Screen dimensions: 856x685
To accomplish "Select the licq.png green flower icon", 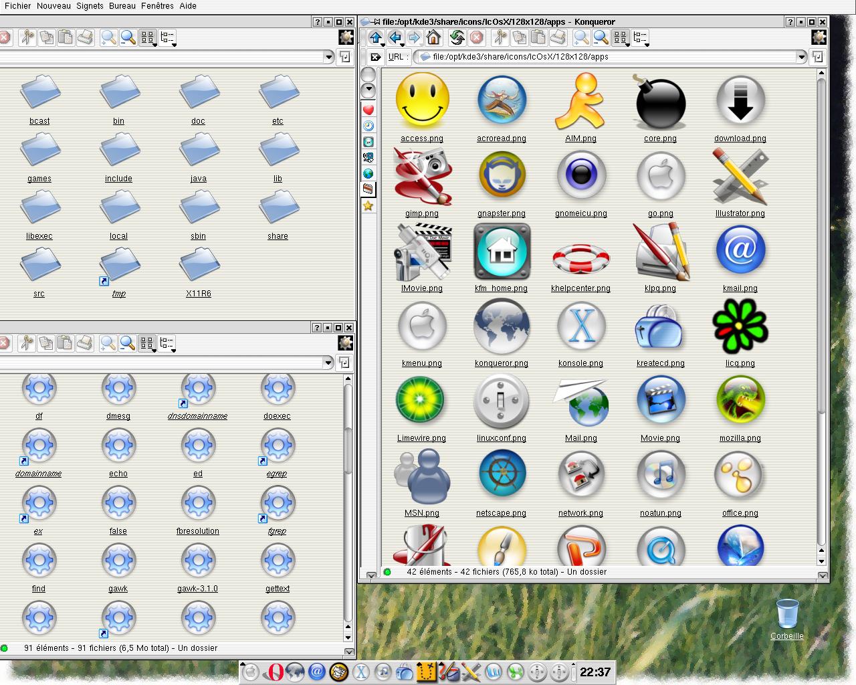I will coord(740,326).
